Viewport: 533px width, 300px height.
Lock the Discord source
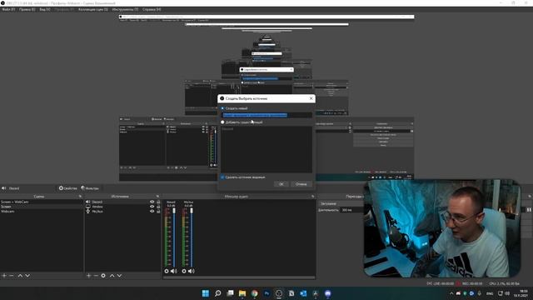[x=158, y=202]
